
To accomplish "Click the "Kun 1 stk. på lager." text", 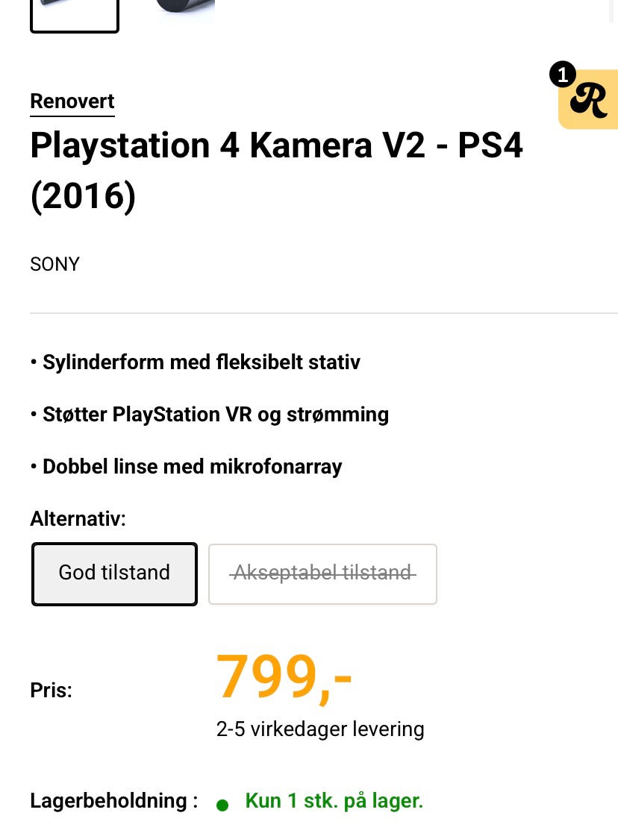I will click(334, 801).
